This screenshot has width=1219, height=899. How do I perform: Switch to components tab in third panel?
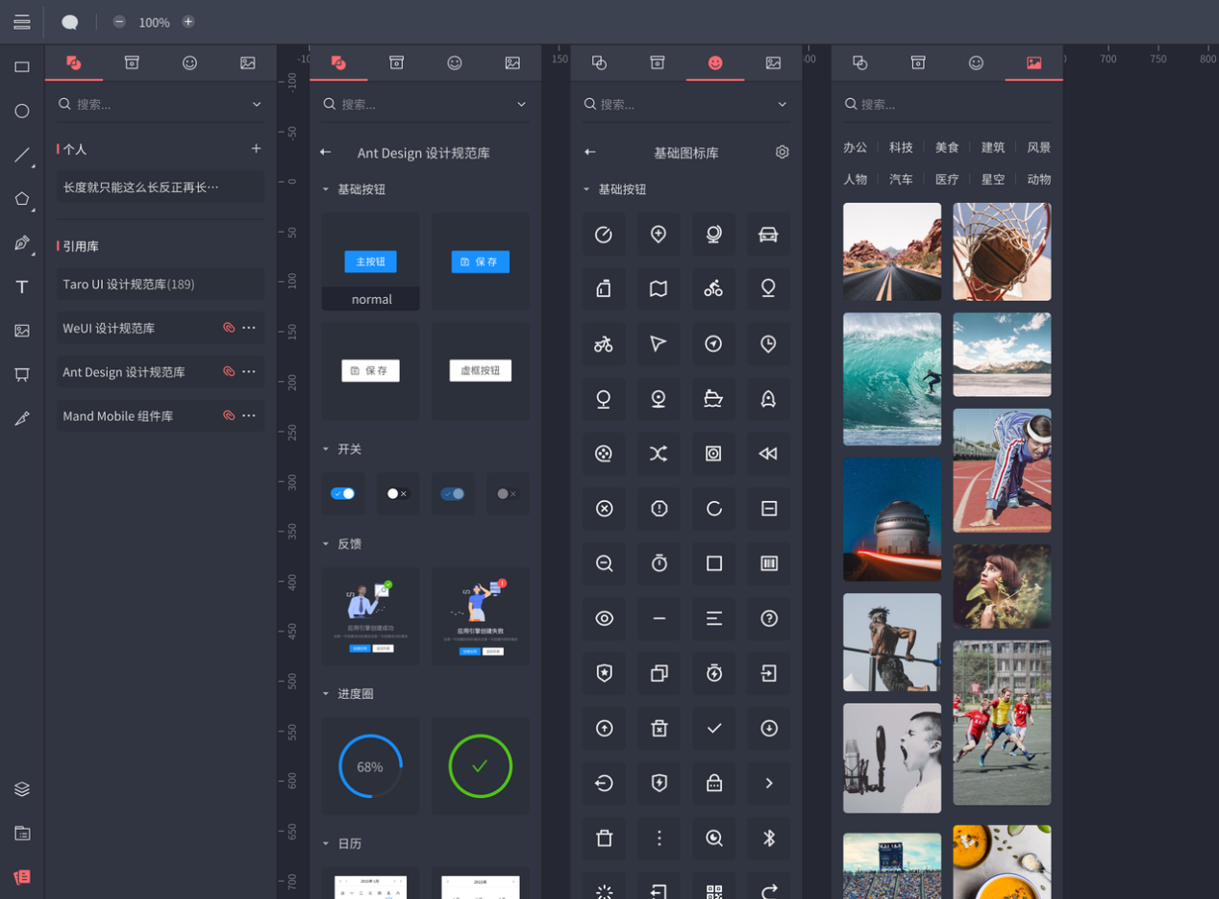tap(599, 62)
